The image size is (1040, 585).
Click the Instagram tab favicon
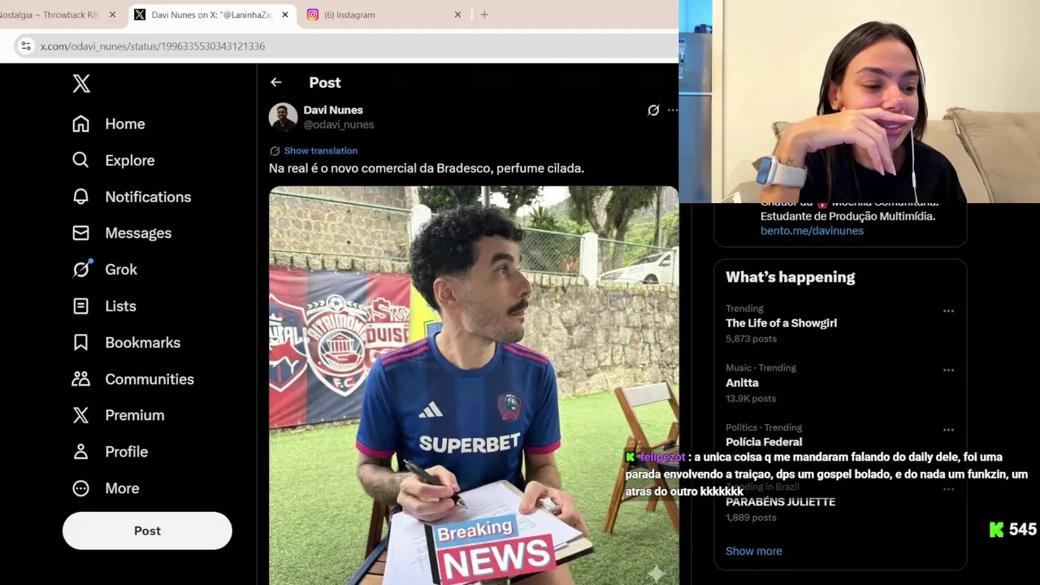pyautogui.click(x=313, y=15)
